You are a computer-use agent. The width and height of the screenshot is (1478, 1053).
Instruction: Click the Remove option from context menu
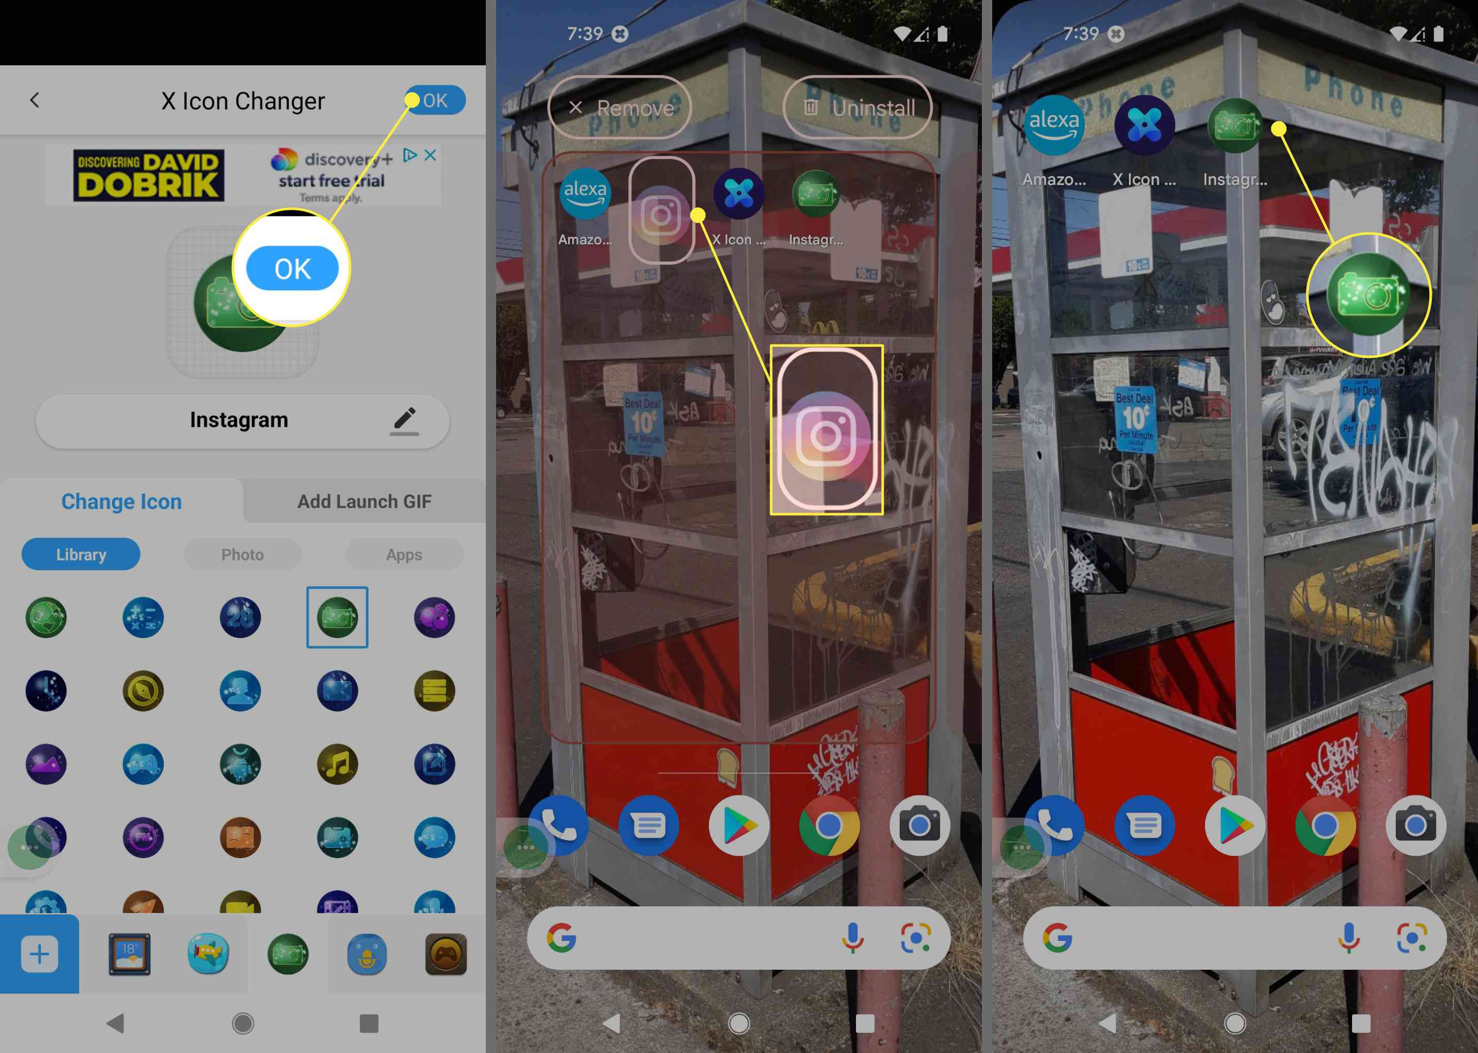(x=625, y=107)
